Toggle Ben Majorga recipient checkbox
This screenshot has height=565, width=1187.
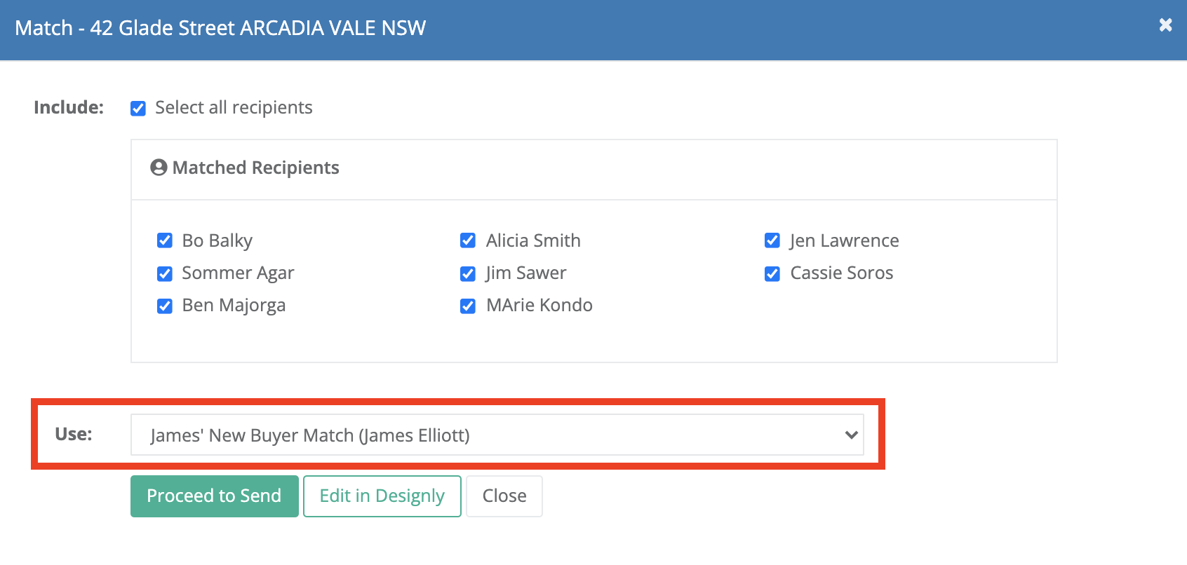165,306
